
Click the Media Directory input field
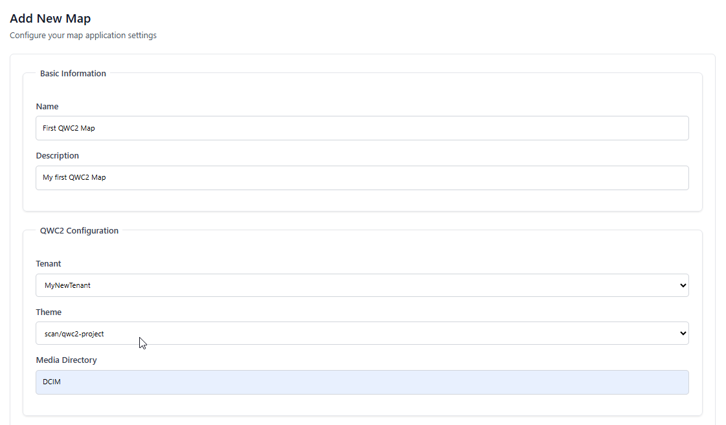pos(362,382)
